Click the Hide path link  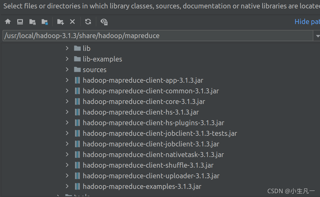pos(307,22)
